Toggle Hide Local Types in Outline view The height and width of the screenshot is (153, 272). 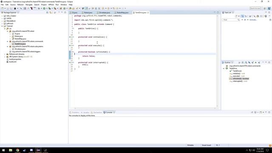259,62
